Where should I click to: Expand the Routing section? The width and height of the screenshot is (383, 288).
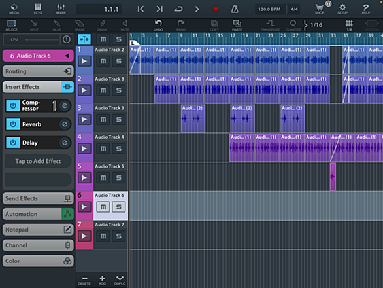pos(38,71)
